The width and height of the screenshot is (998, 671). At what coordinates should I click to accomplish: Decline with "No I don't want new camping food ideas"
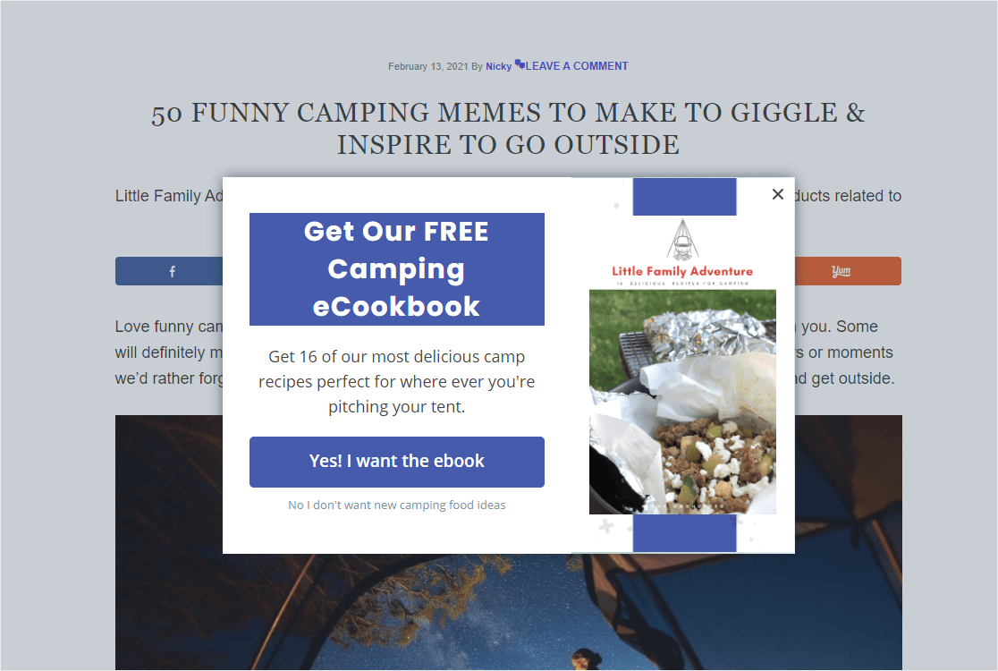[396, 505]
